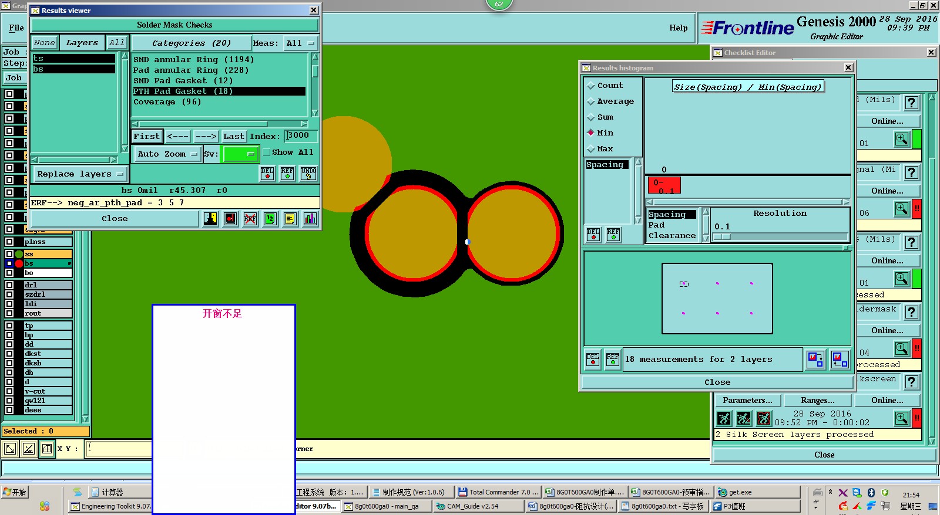940x515 pixels.
Task: Select the Count radio option
Action: click(x=591, y=86)
